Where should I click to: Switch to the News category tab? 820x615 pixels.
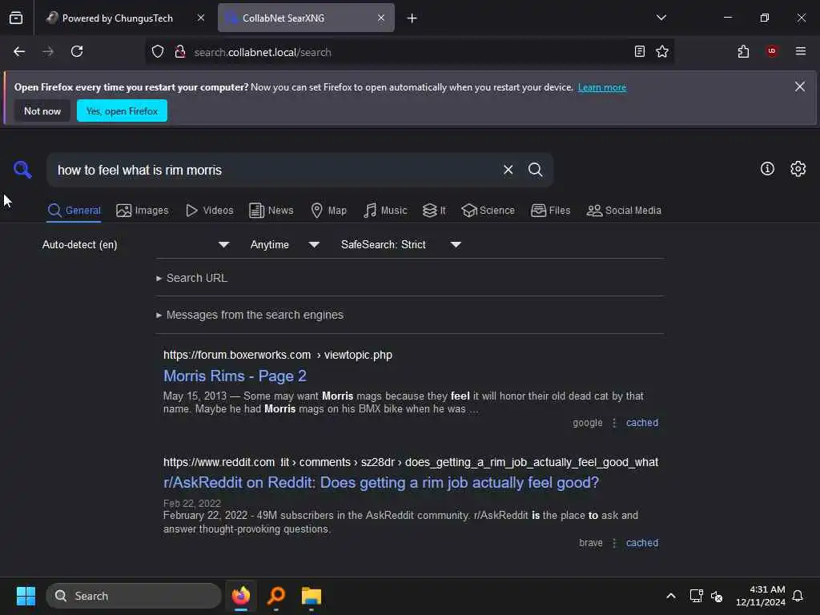tap(271, 211)
